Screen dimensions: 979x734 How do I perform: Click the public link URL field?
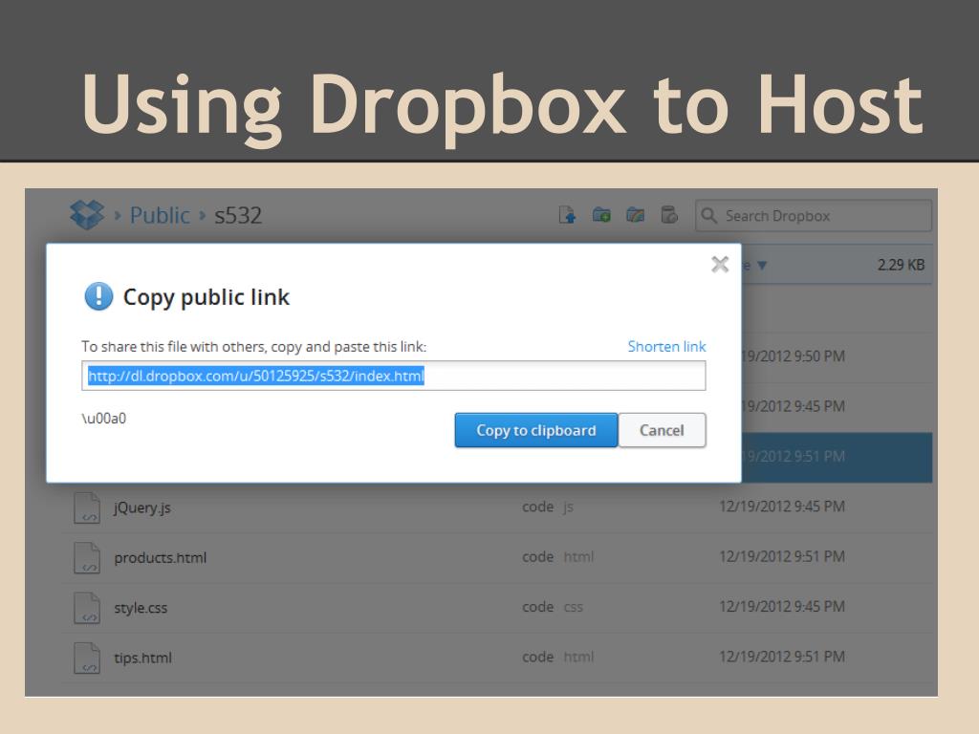tap(393, 376)
